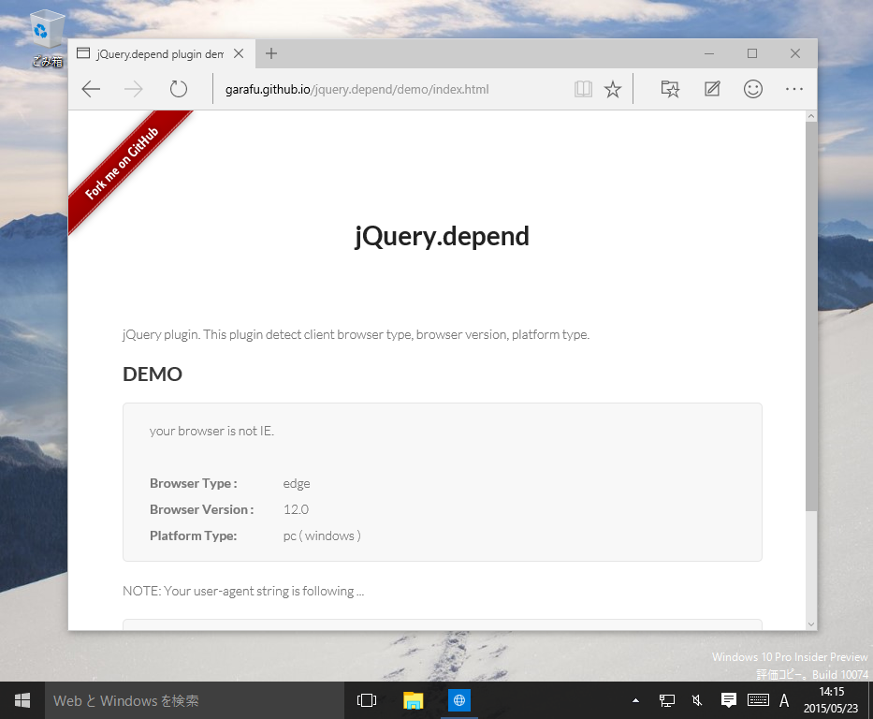Send feedback with the smiley icon
The image size is (873, 719).
(752, 89)
